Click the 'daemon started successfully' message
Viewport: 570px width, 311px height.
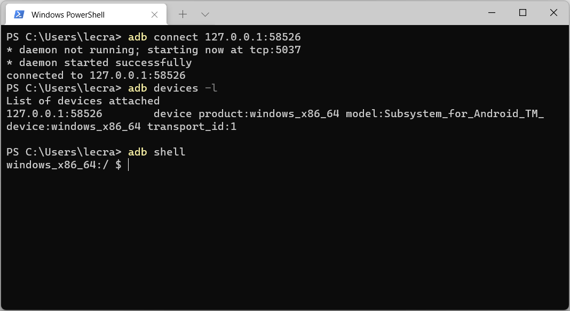(x=106, y=63)
